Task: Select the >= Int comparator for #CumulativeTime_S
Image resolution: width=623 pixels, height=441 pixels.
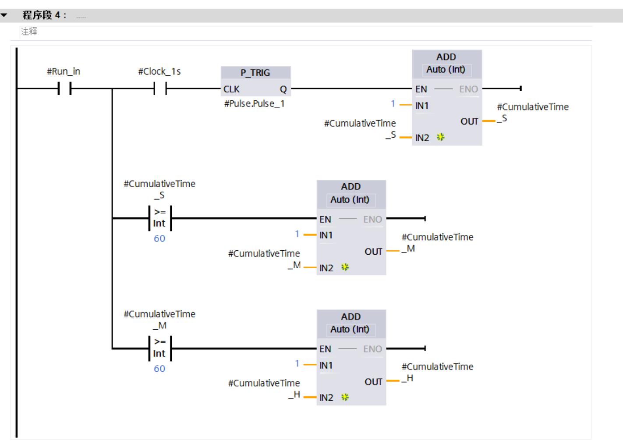Action: pyautogui.click(x=159, y=218)
